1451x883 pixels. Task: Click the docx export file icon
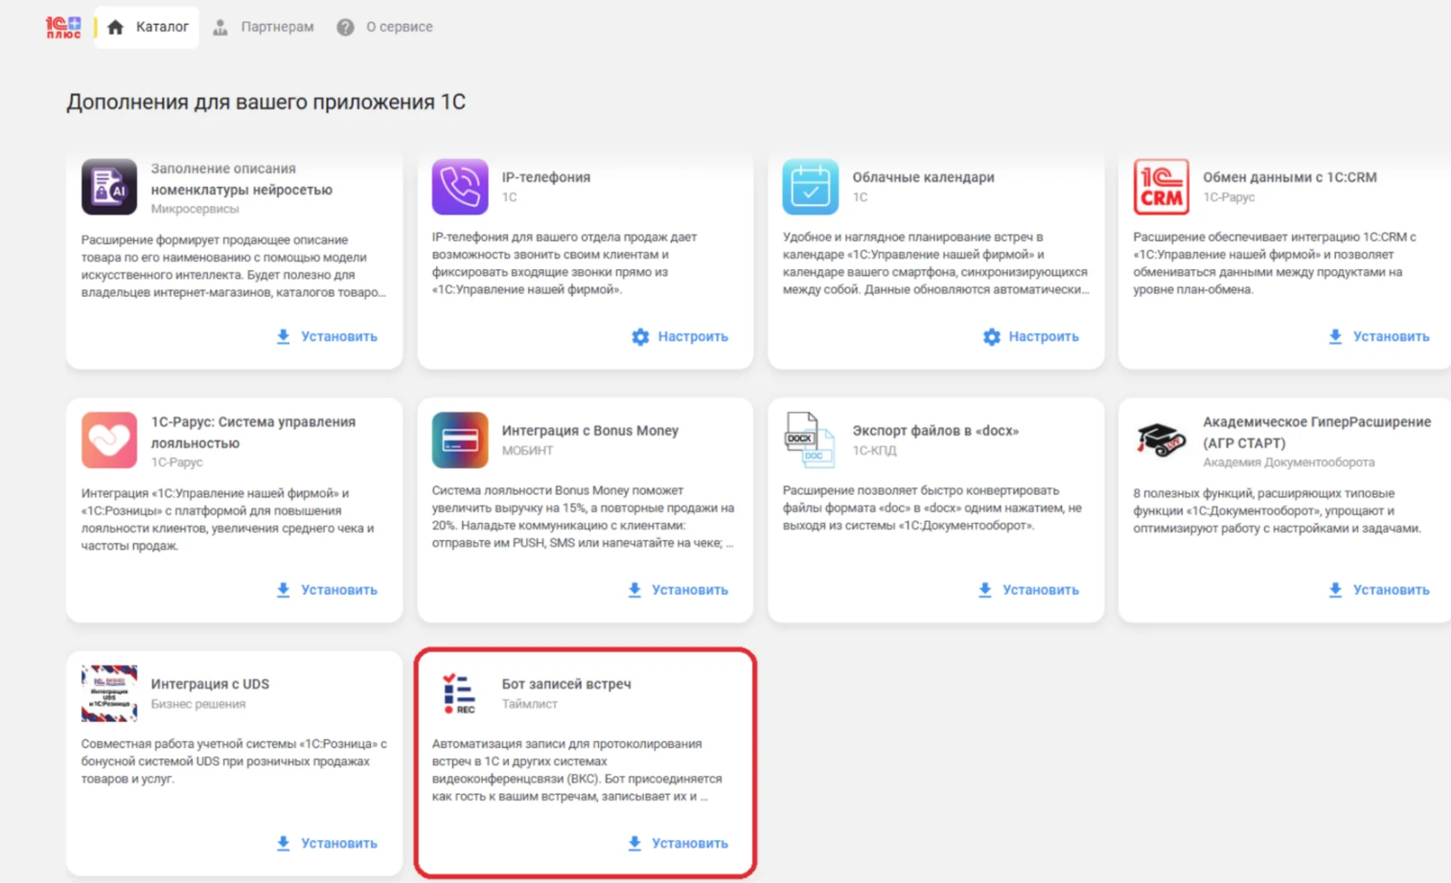click(810, 441)
